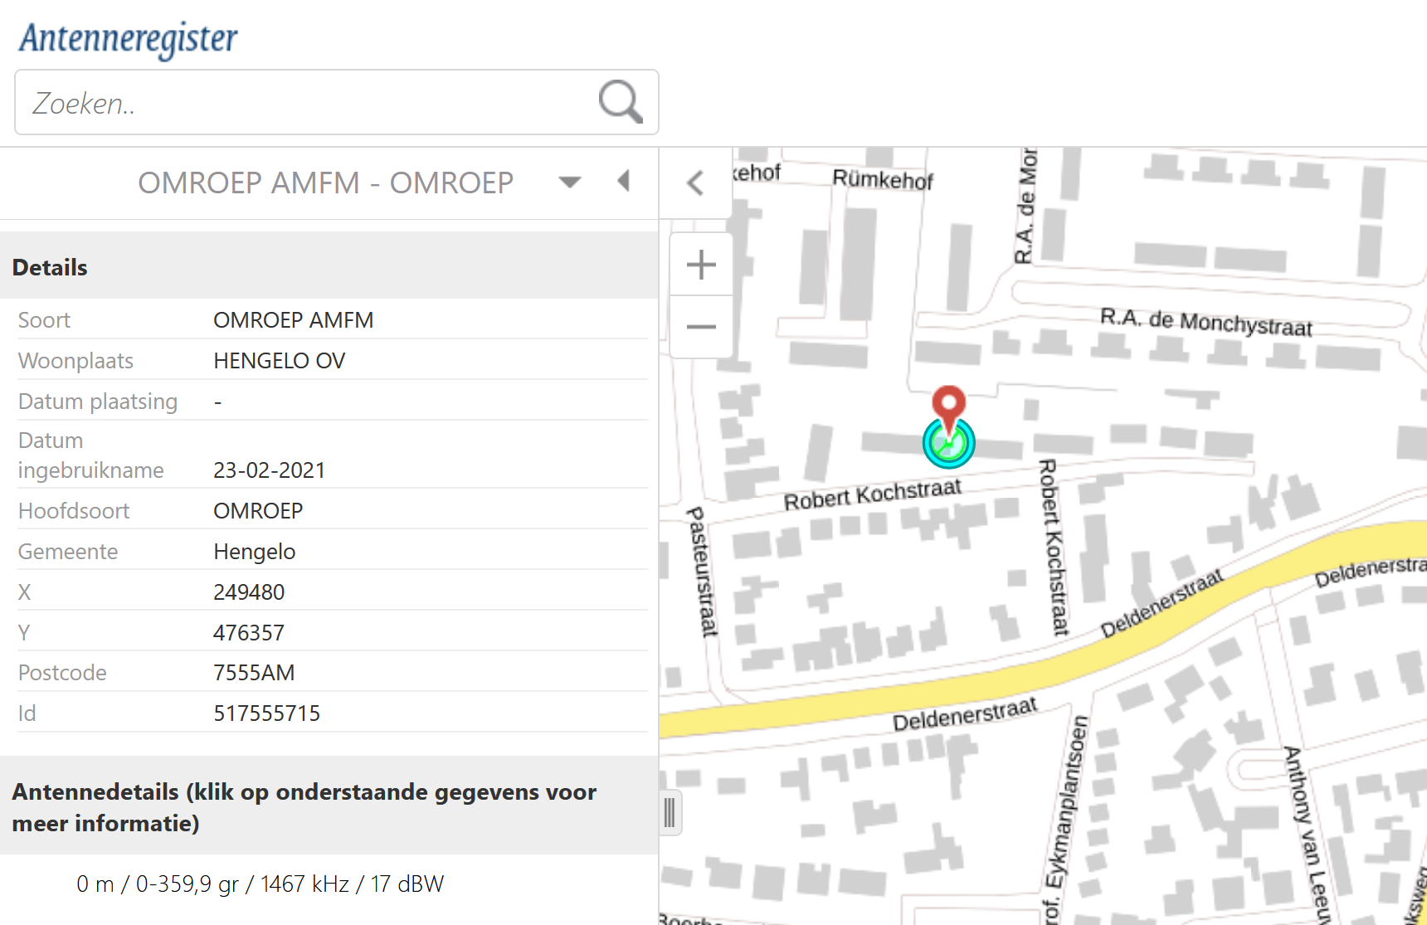Select the date 23-02-2021 value
The height and width of the screenshot is (925, 1427).
(x=269, y=470)
